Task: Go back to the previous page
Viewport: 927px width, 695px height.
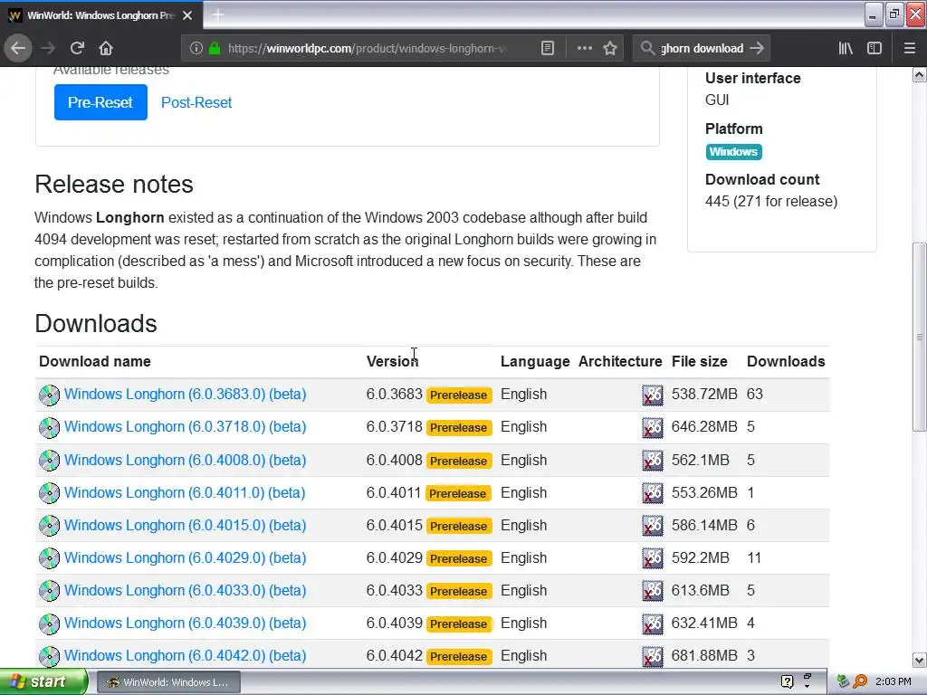Action: coord(18,48)
